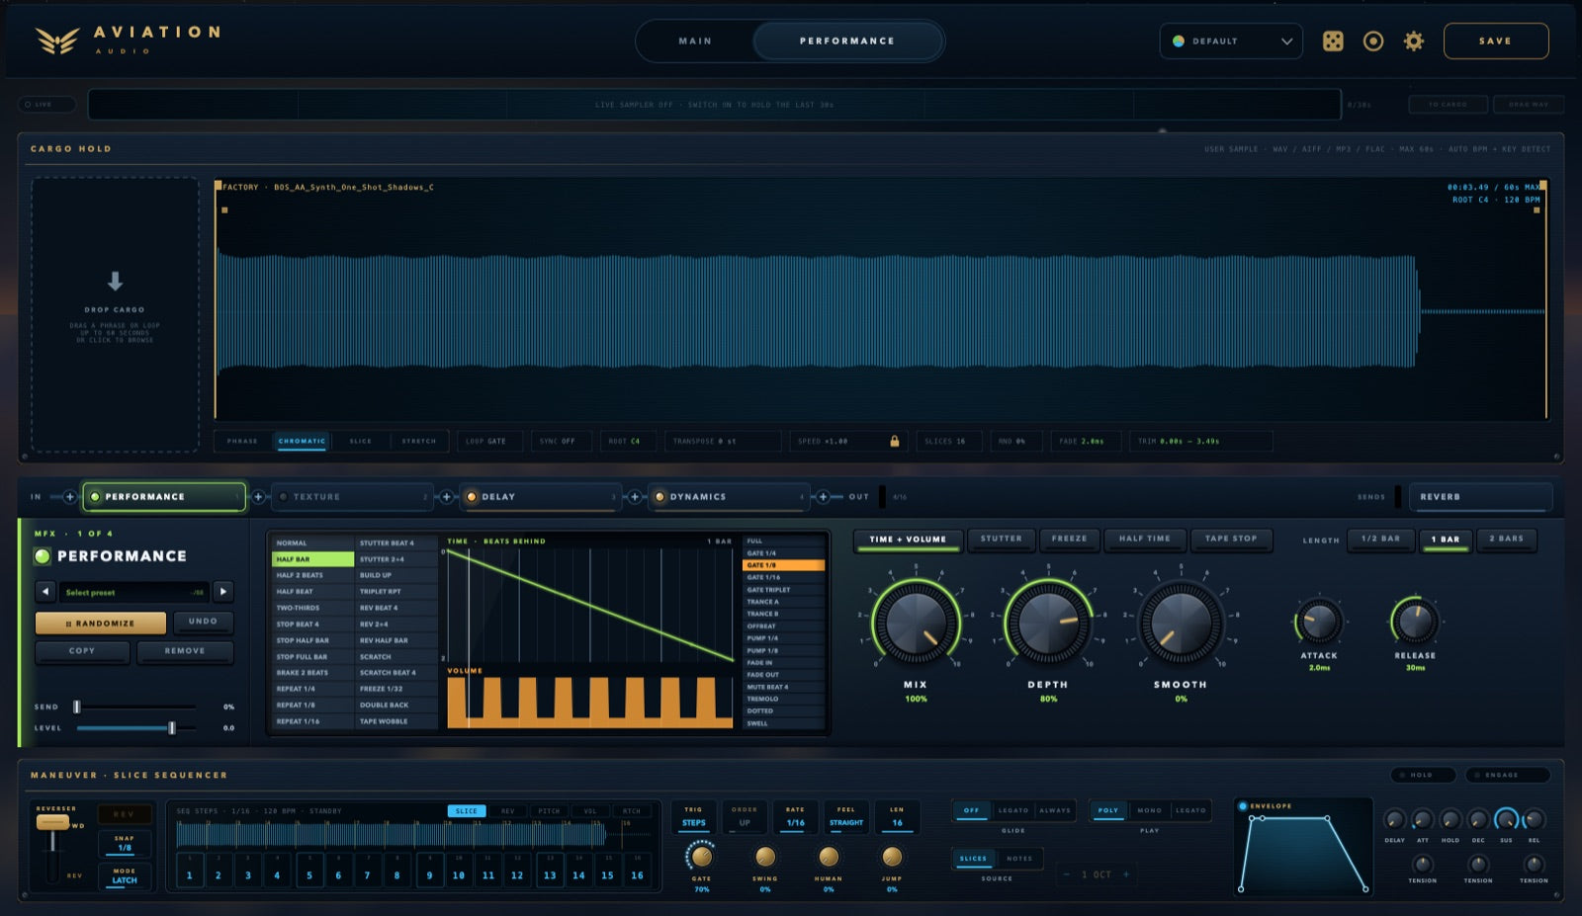
Task: Click the plus node before OUT
Action: click(823, 497)
